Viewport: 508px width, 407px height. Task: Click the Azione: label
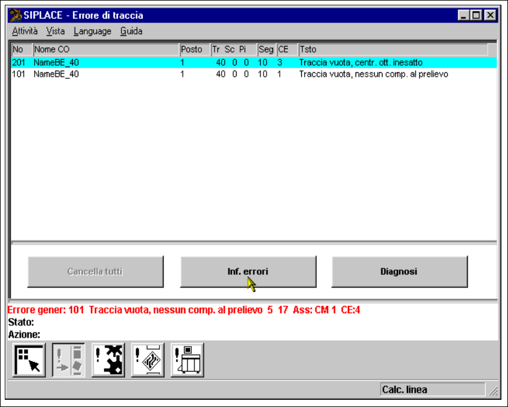point(24,335)
